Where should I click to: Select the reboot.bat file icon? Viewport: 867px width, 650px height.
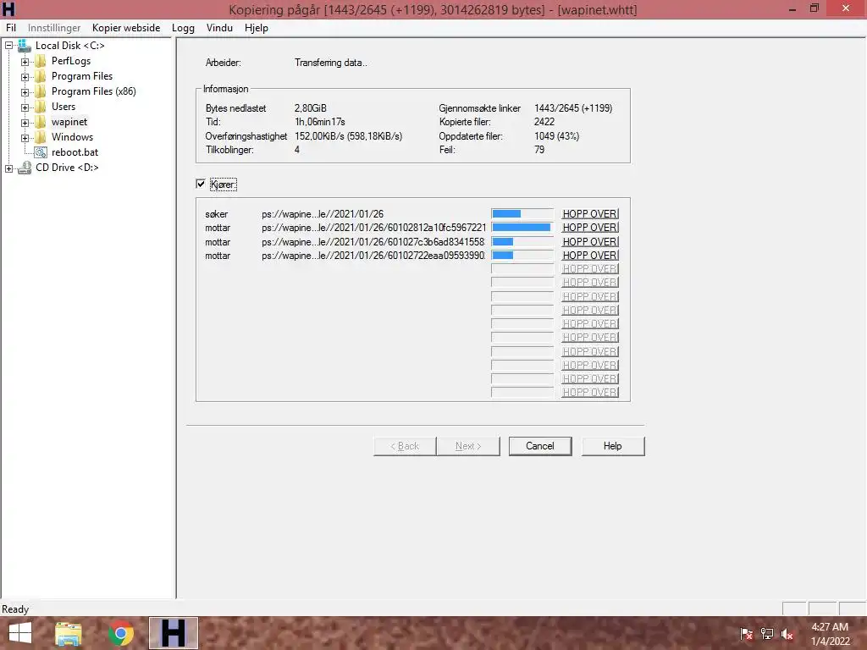click(41, 152)
